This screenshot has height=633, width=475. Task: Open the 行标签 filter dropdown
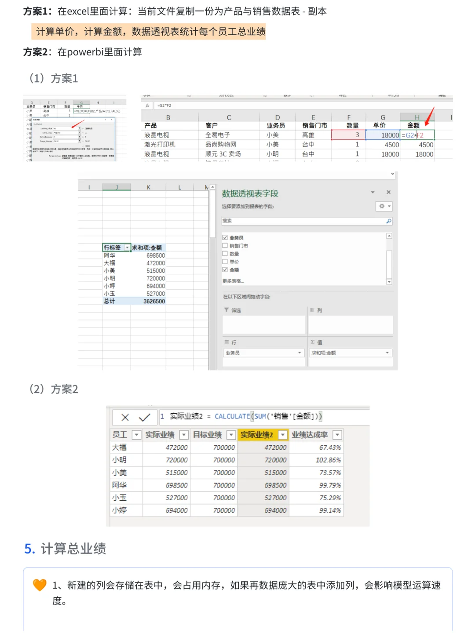(x=127, y=248)
